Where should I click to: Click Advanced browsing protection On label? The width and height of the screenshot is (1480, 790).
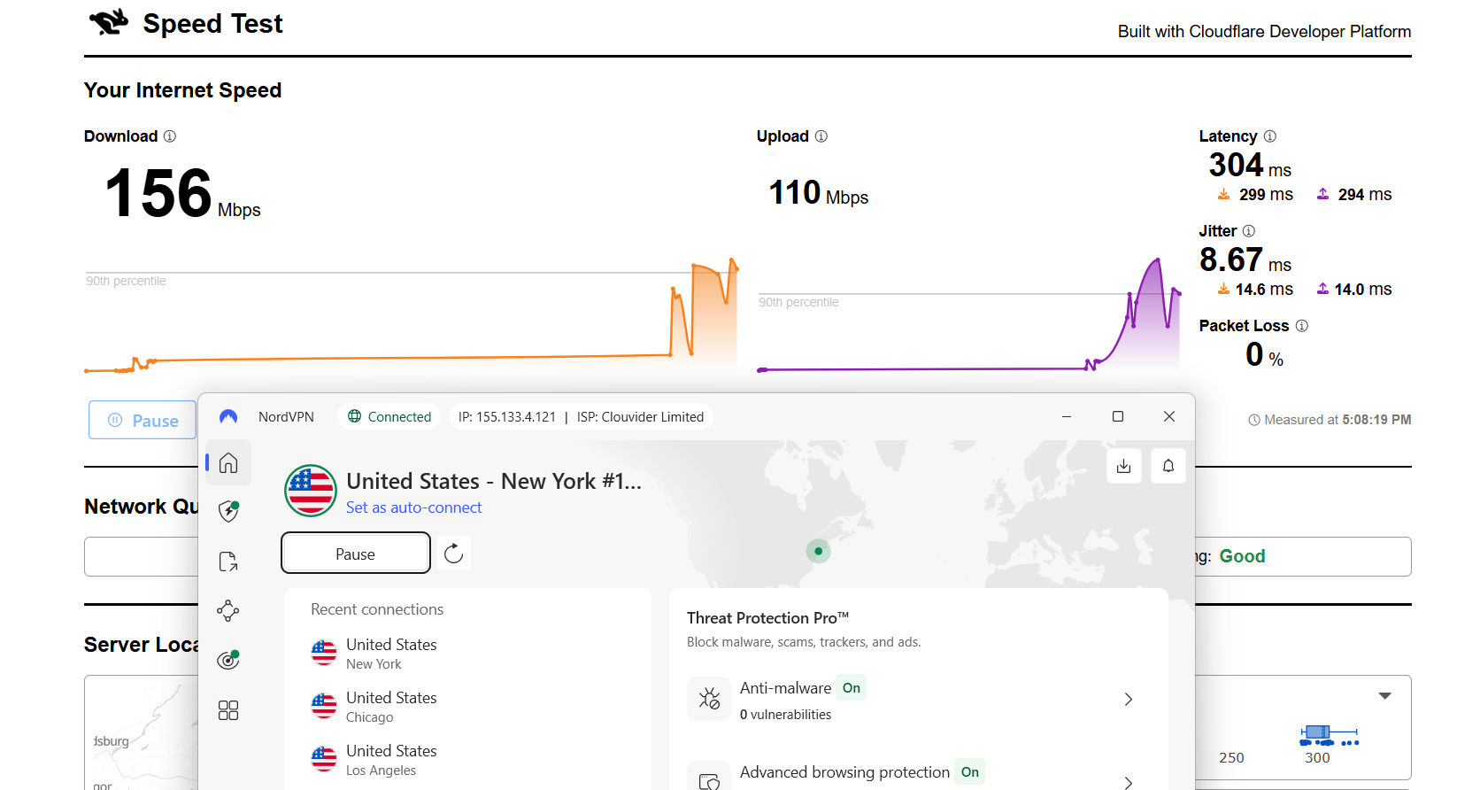click(x=970, y=772)
